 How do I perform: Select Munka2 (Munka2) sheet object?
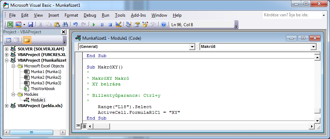pyautogui.click(x=46, y=77)
